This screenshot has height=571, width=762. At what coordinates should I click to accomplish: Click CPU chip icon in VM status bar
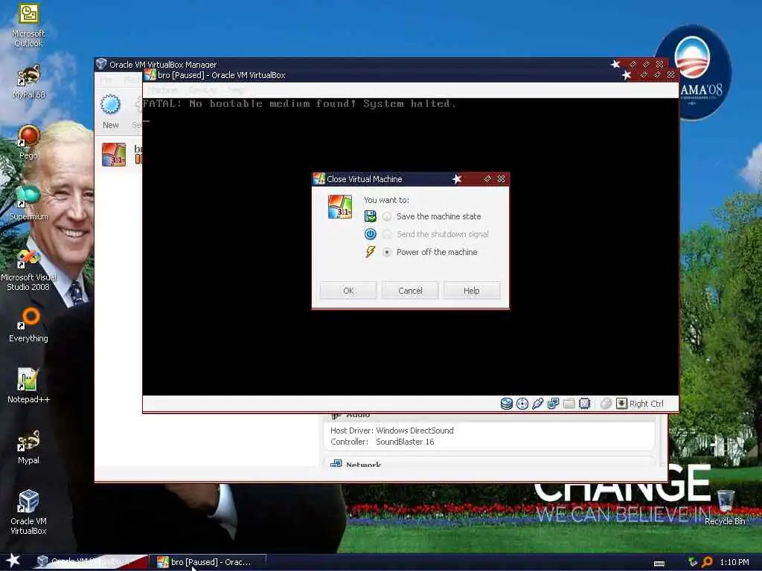[x=584, y=404]
